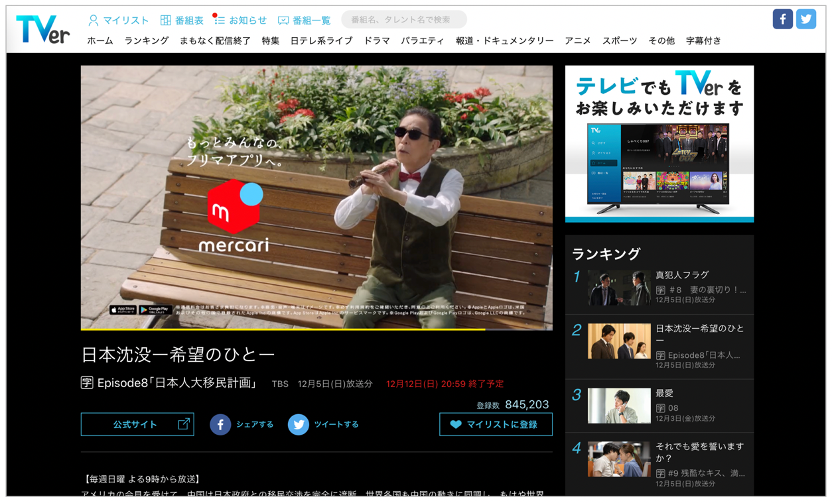Screen dimensions: 832x503
Task: Click the ランキング sidebar heading
Action: tap(606, 254)
